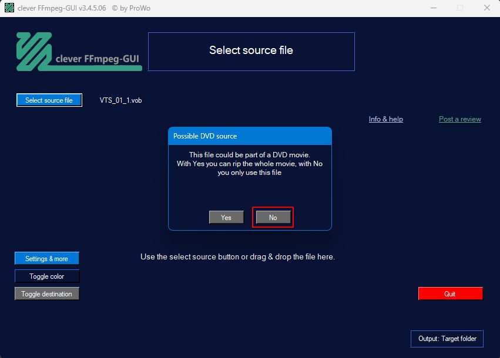The width and height of the screenshot is (500, 358).
Task: Minimize the FFmpeg-GUI window
Action: pos(434,8)
